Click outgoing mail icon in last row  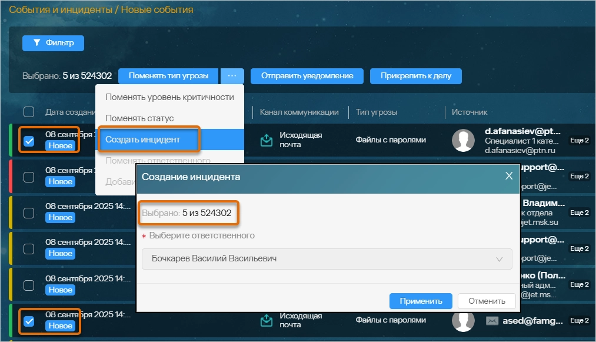267,321
